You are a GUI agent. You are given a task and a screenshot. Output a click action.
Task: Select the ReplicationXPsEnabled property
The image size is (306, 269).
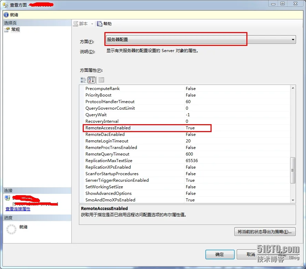108,167
